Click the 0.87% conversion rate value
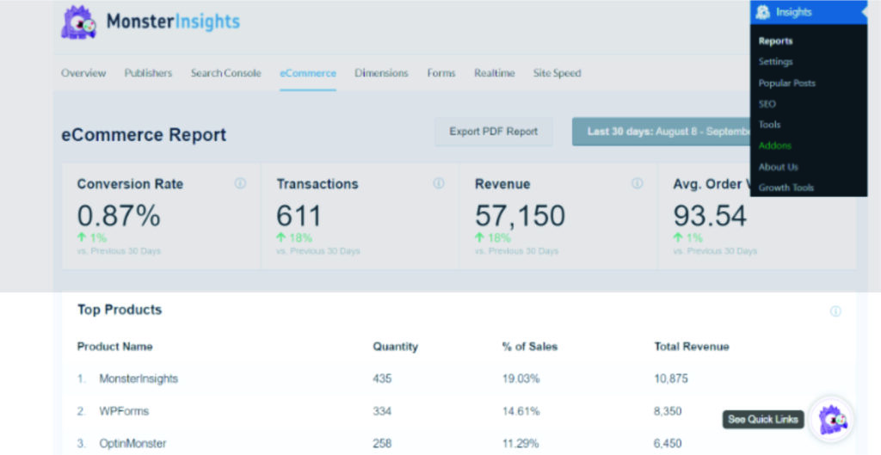881x455 pixels. click(119, 216)
